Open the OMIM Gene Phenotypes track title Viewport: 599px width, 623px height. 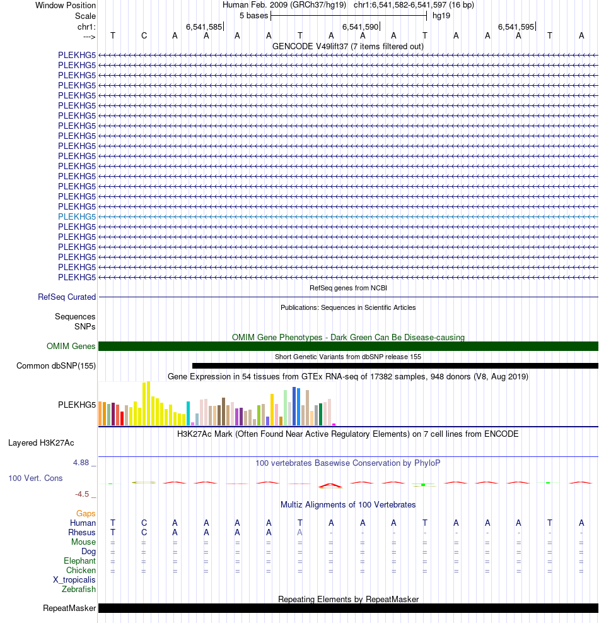click(x=348, y=337)
